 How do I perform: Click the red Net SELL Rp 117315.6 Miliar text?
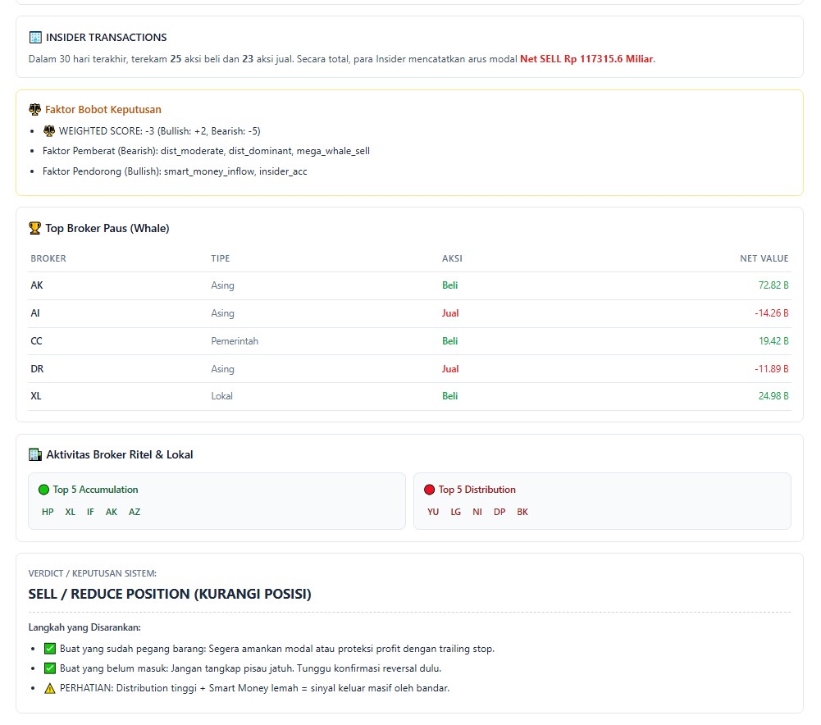coord(586,59)
